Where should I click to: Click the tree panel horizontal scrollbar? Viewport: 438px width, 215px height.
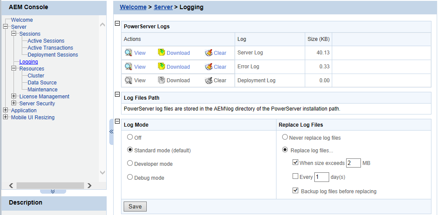50,185
